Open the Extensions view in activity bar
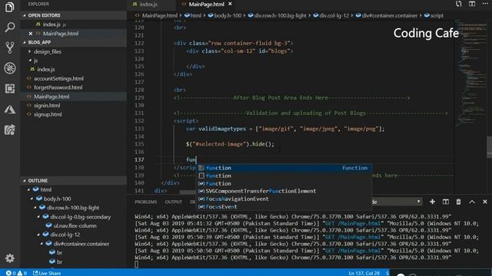 10,89
